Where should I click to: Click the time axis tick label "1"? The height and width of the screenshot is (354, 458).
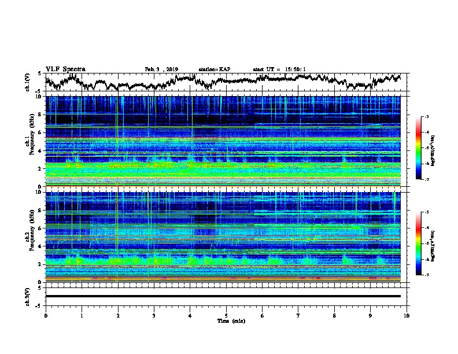82,316
